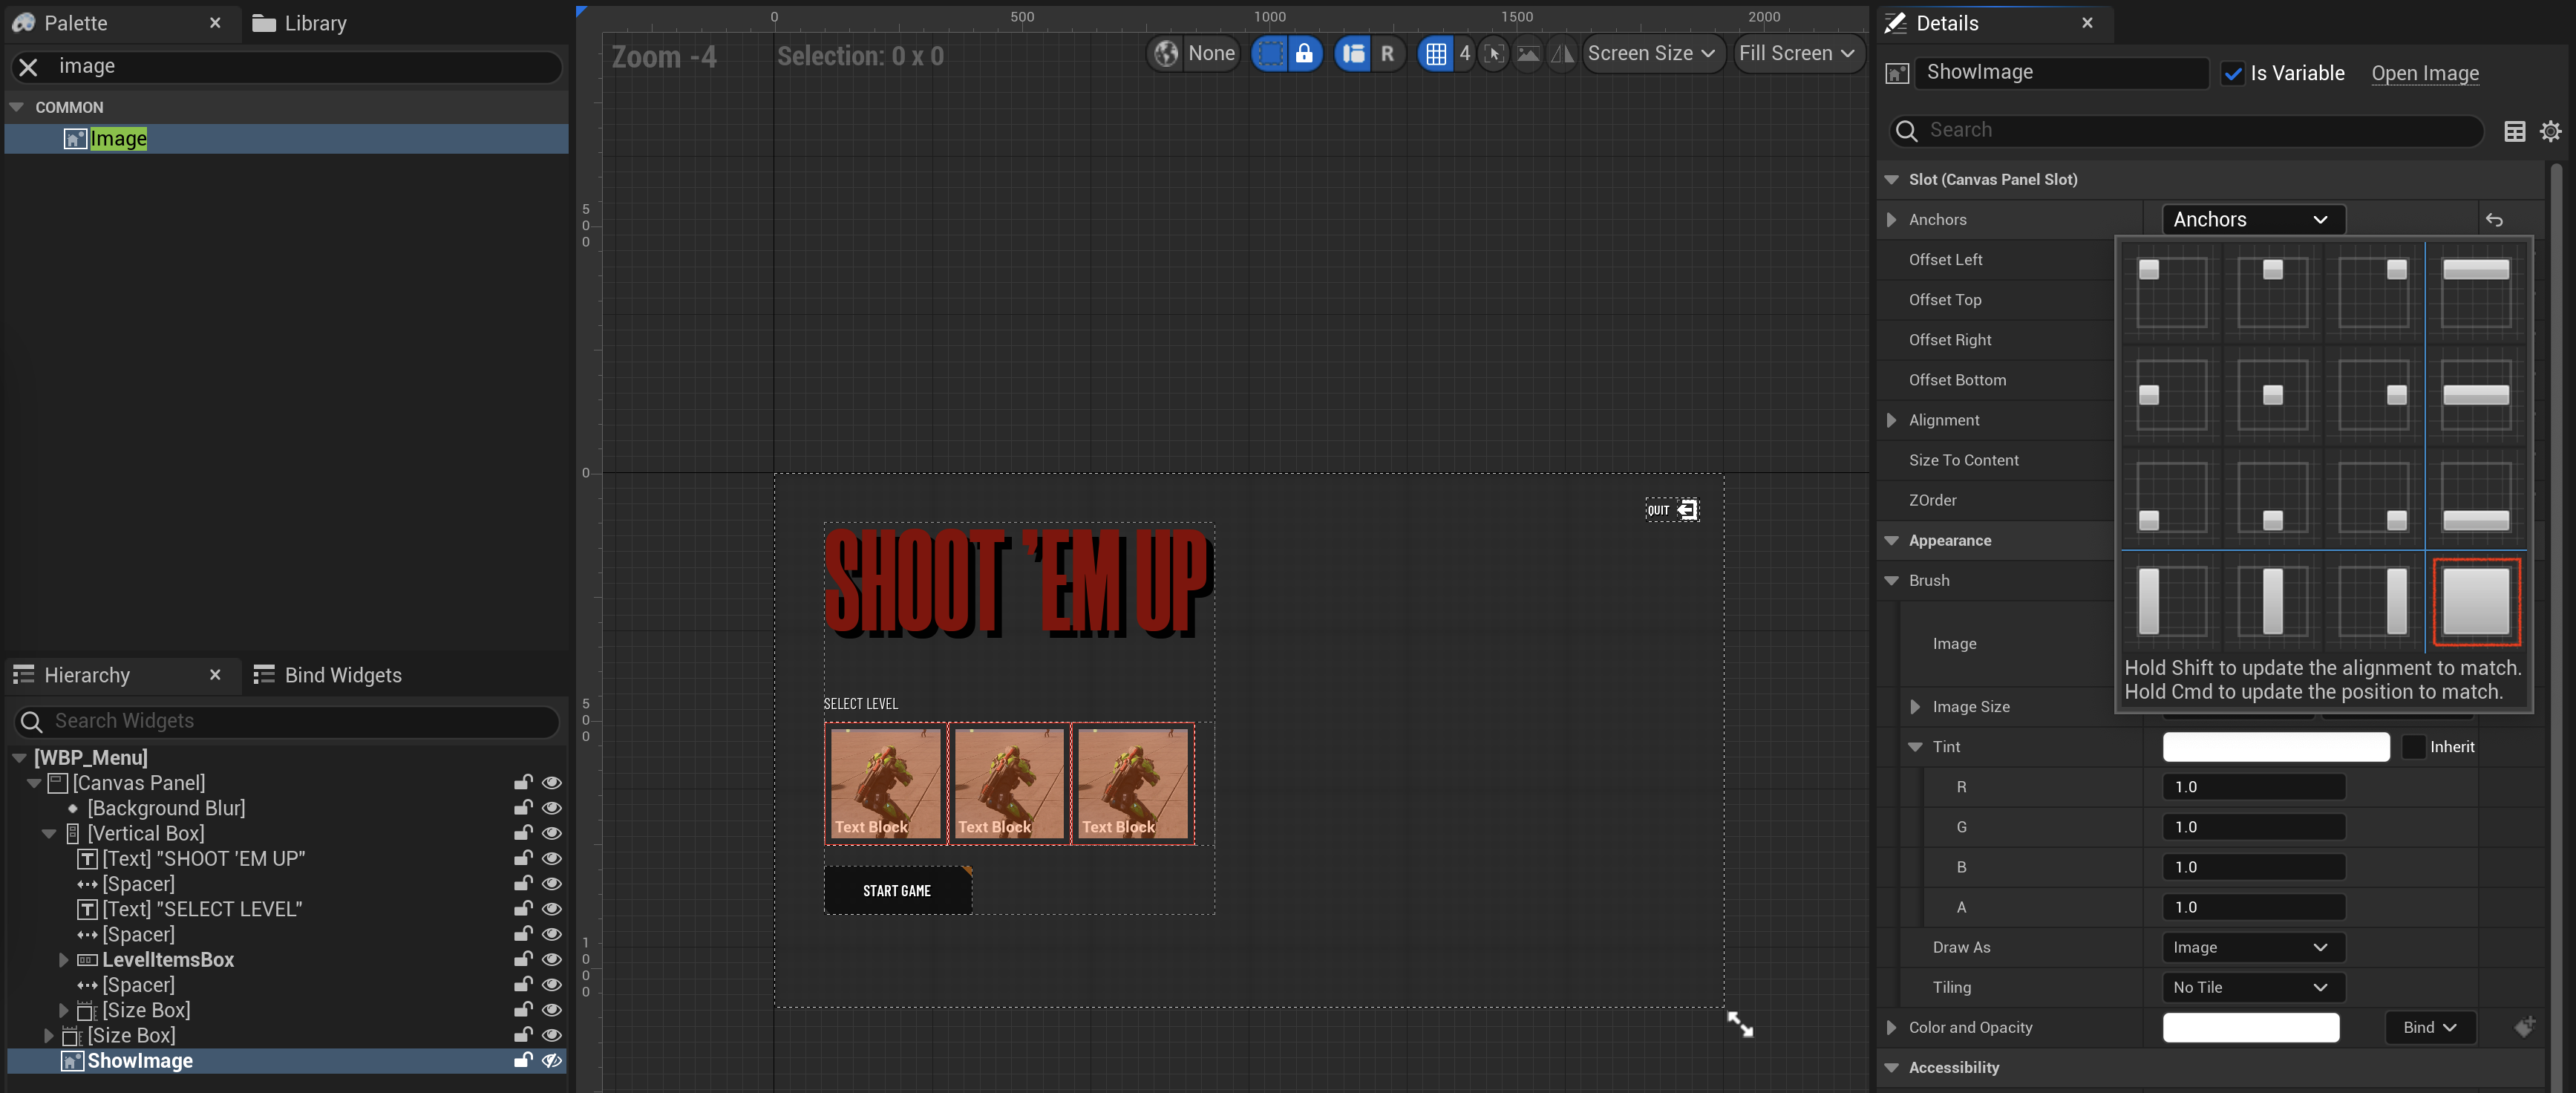Open the Tiling No Tile dropdown

tap(2253, 987)
